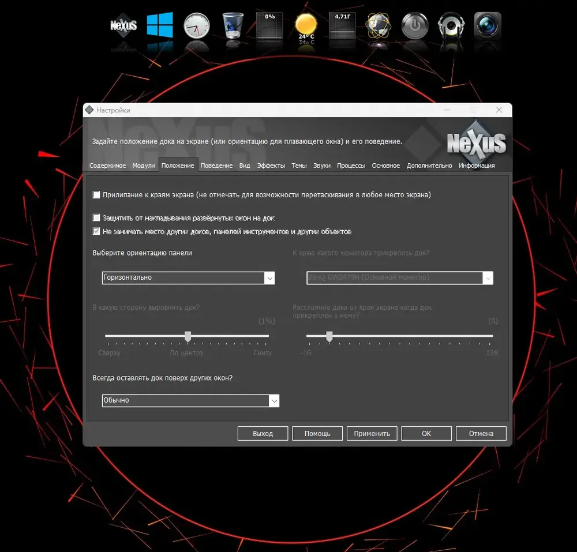Click the Windows logo dock icon

pyautogui.click(x=160, y=25)
